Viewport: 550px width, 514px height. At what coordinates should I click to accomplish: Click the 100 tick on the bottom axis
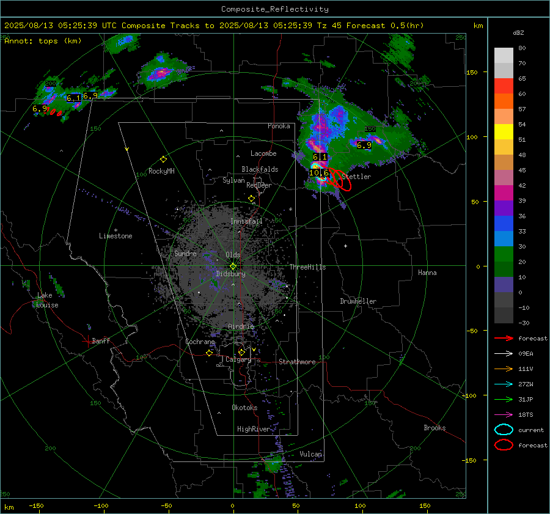[360, 505]
